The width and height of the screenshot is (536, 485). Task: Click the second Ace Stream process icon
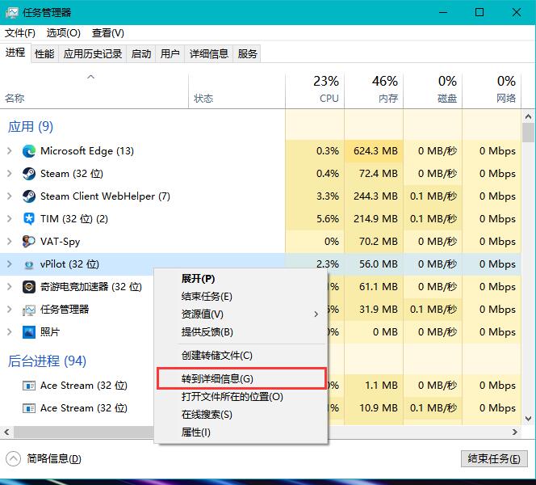(x=29, y=408)
